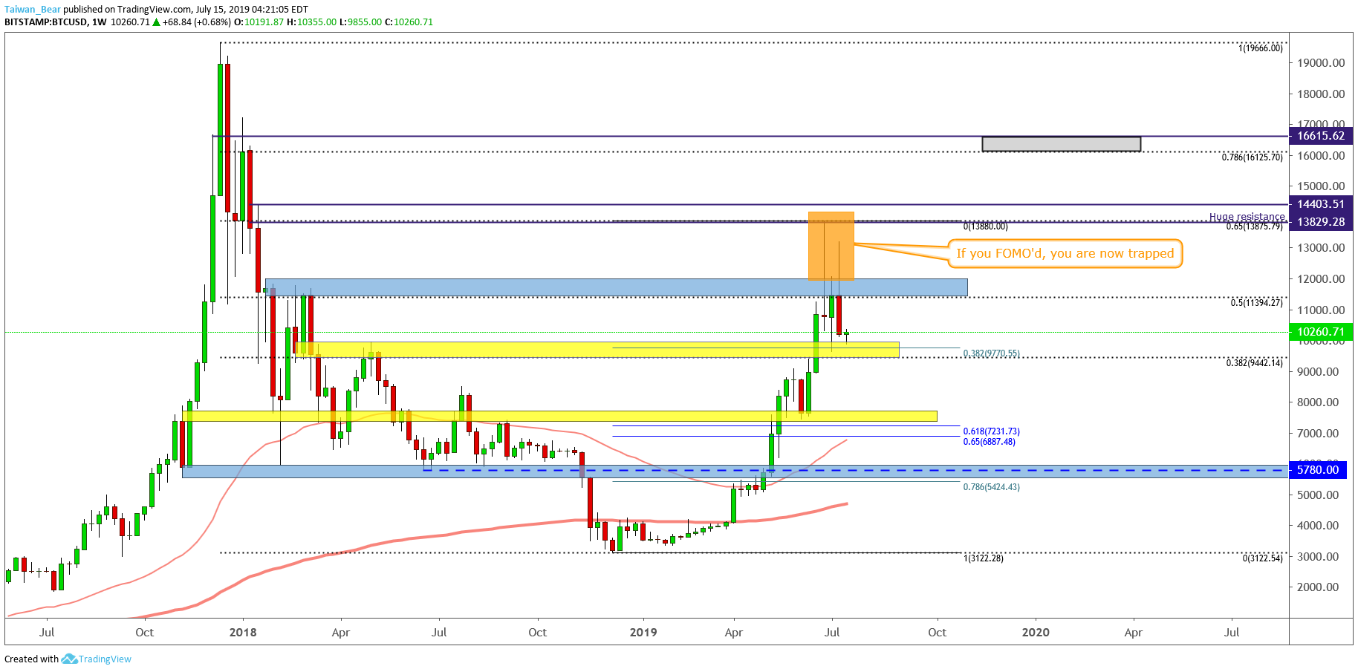
Task: Click the 0(13880.00) fib label
Action: pos(985,226)
